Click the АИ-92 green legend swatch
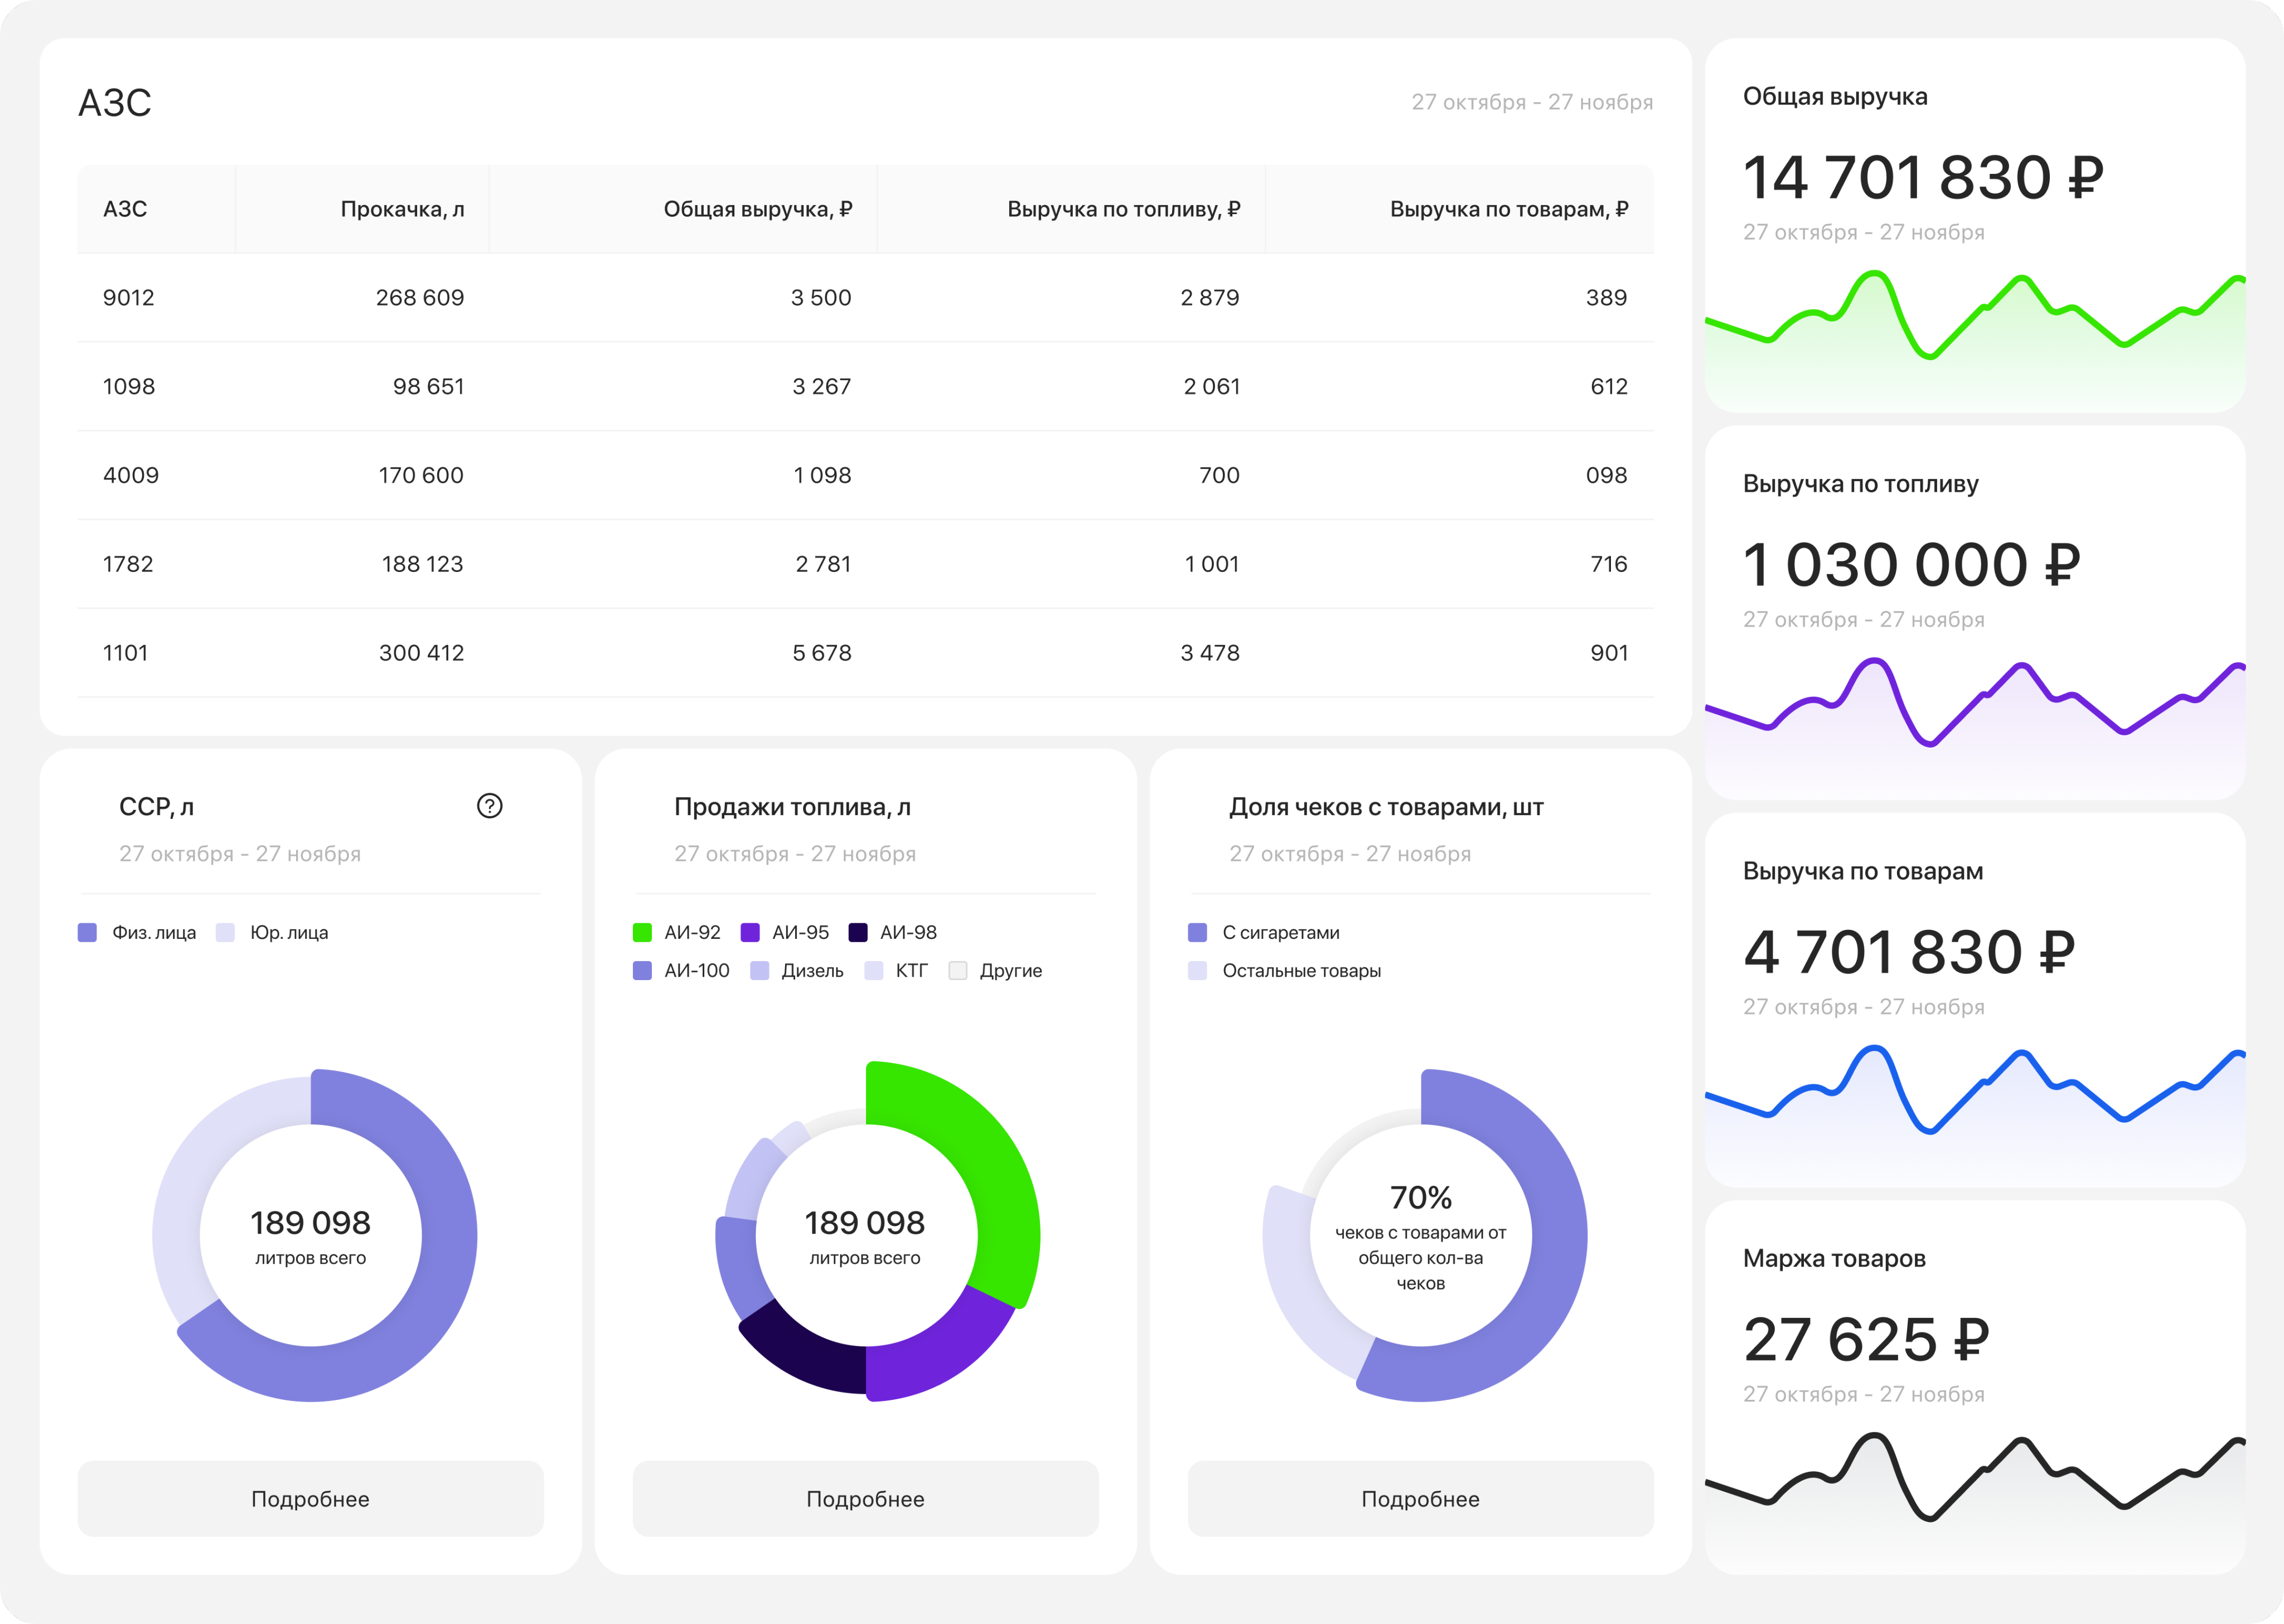This screenshot has width=2284, height=1624. click(642, 932)
